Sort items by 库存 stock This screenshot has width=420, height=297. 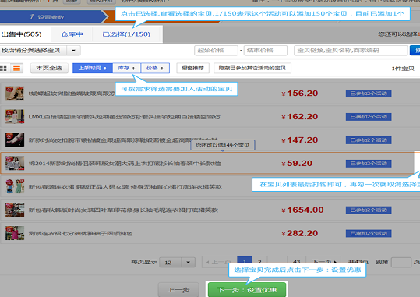coord(127,68)
